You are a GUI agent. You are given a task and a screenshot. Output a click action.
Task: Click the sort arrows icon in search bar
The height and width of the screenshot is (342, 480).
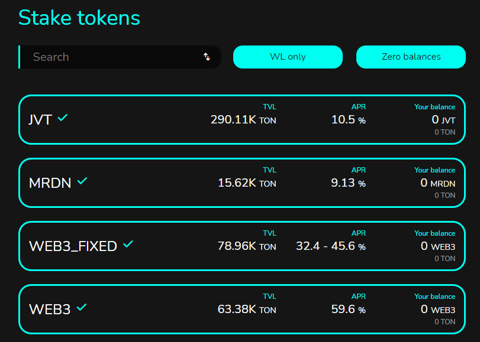[207, 57]
